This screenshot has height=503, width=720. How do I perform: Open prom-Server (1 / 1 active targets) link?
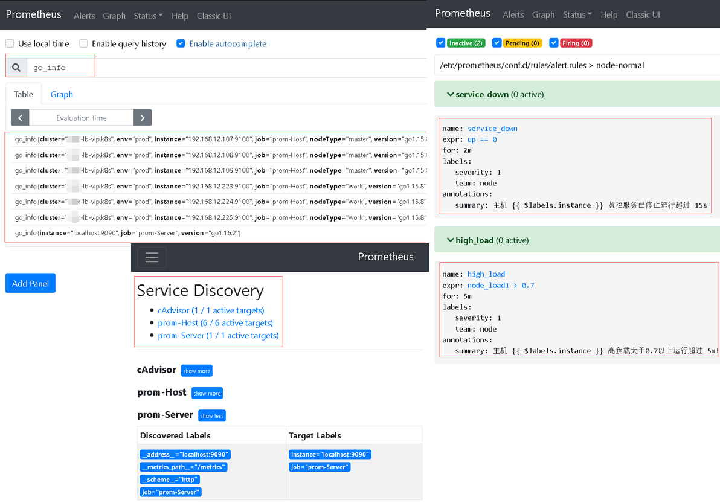pyautogui.click(x=218, y=336)
